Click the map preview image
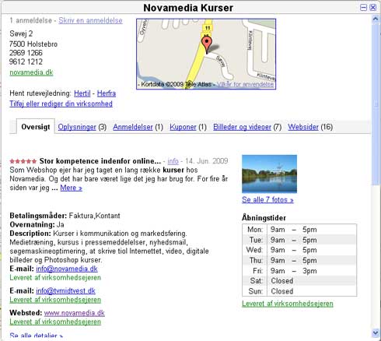Screen dimensions: 381x341 tap(206, 54)
